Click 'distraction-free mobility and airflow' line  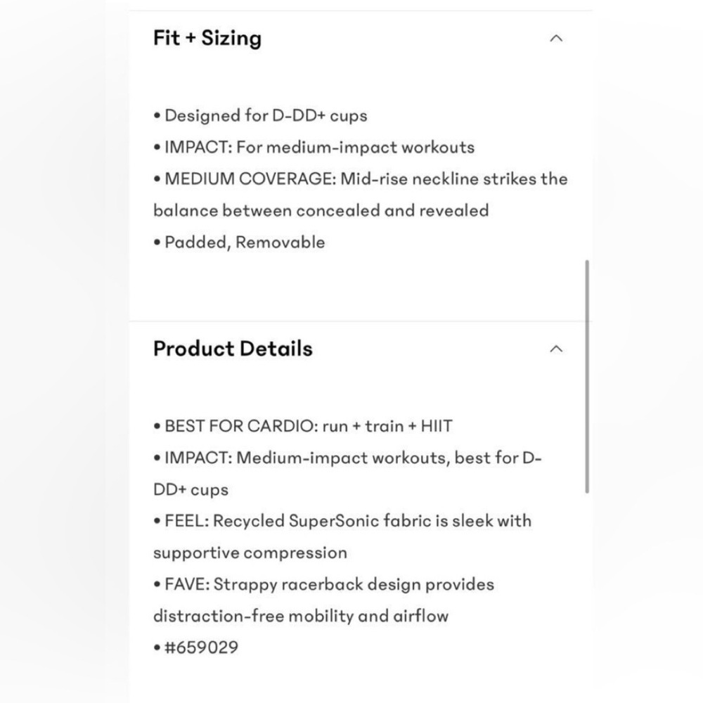coord(301,616)
